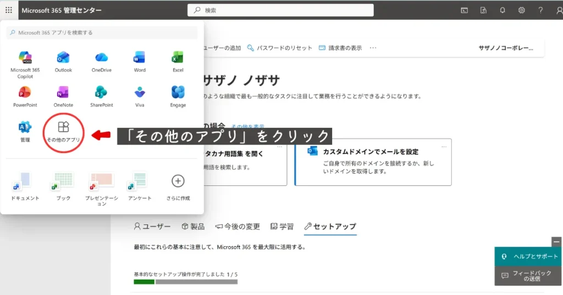Open PowerPoint in the launcher

click(x=25, y=93)
